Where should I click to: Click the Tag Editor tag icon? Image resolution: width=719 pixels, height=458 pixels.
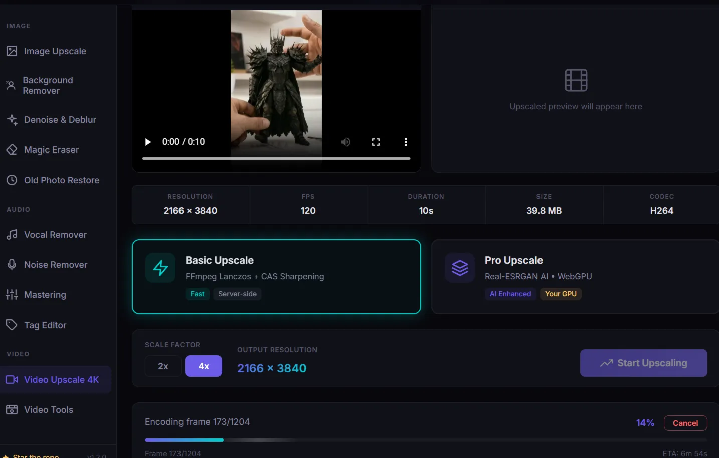[x=12, y=325]
